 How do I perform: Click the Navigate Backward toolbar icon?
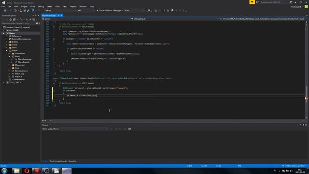click(x=5, y=11)
